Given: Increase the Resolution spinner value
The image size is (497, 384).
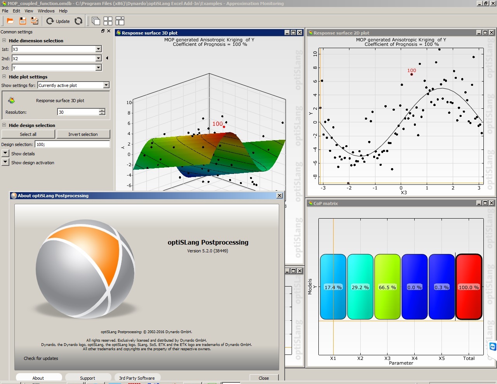Looking at the screenshot, I should click(x=102, y=110).
